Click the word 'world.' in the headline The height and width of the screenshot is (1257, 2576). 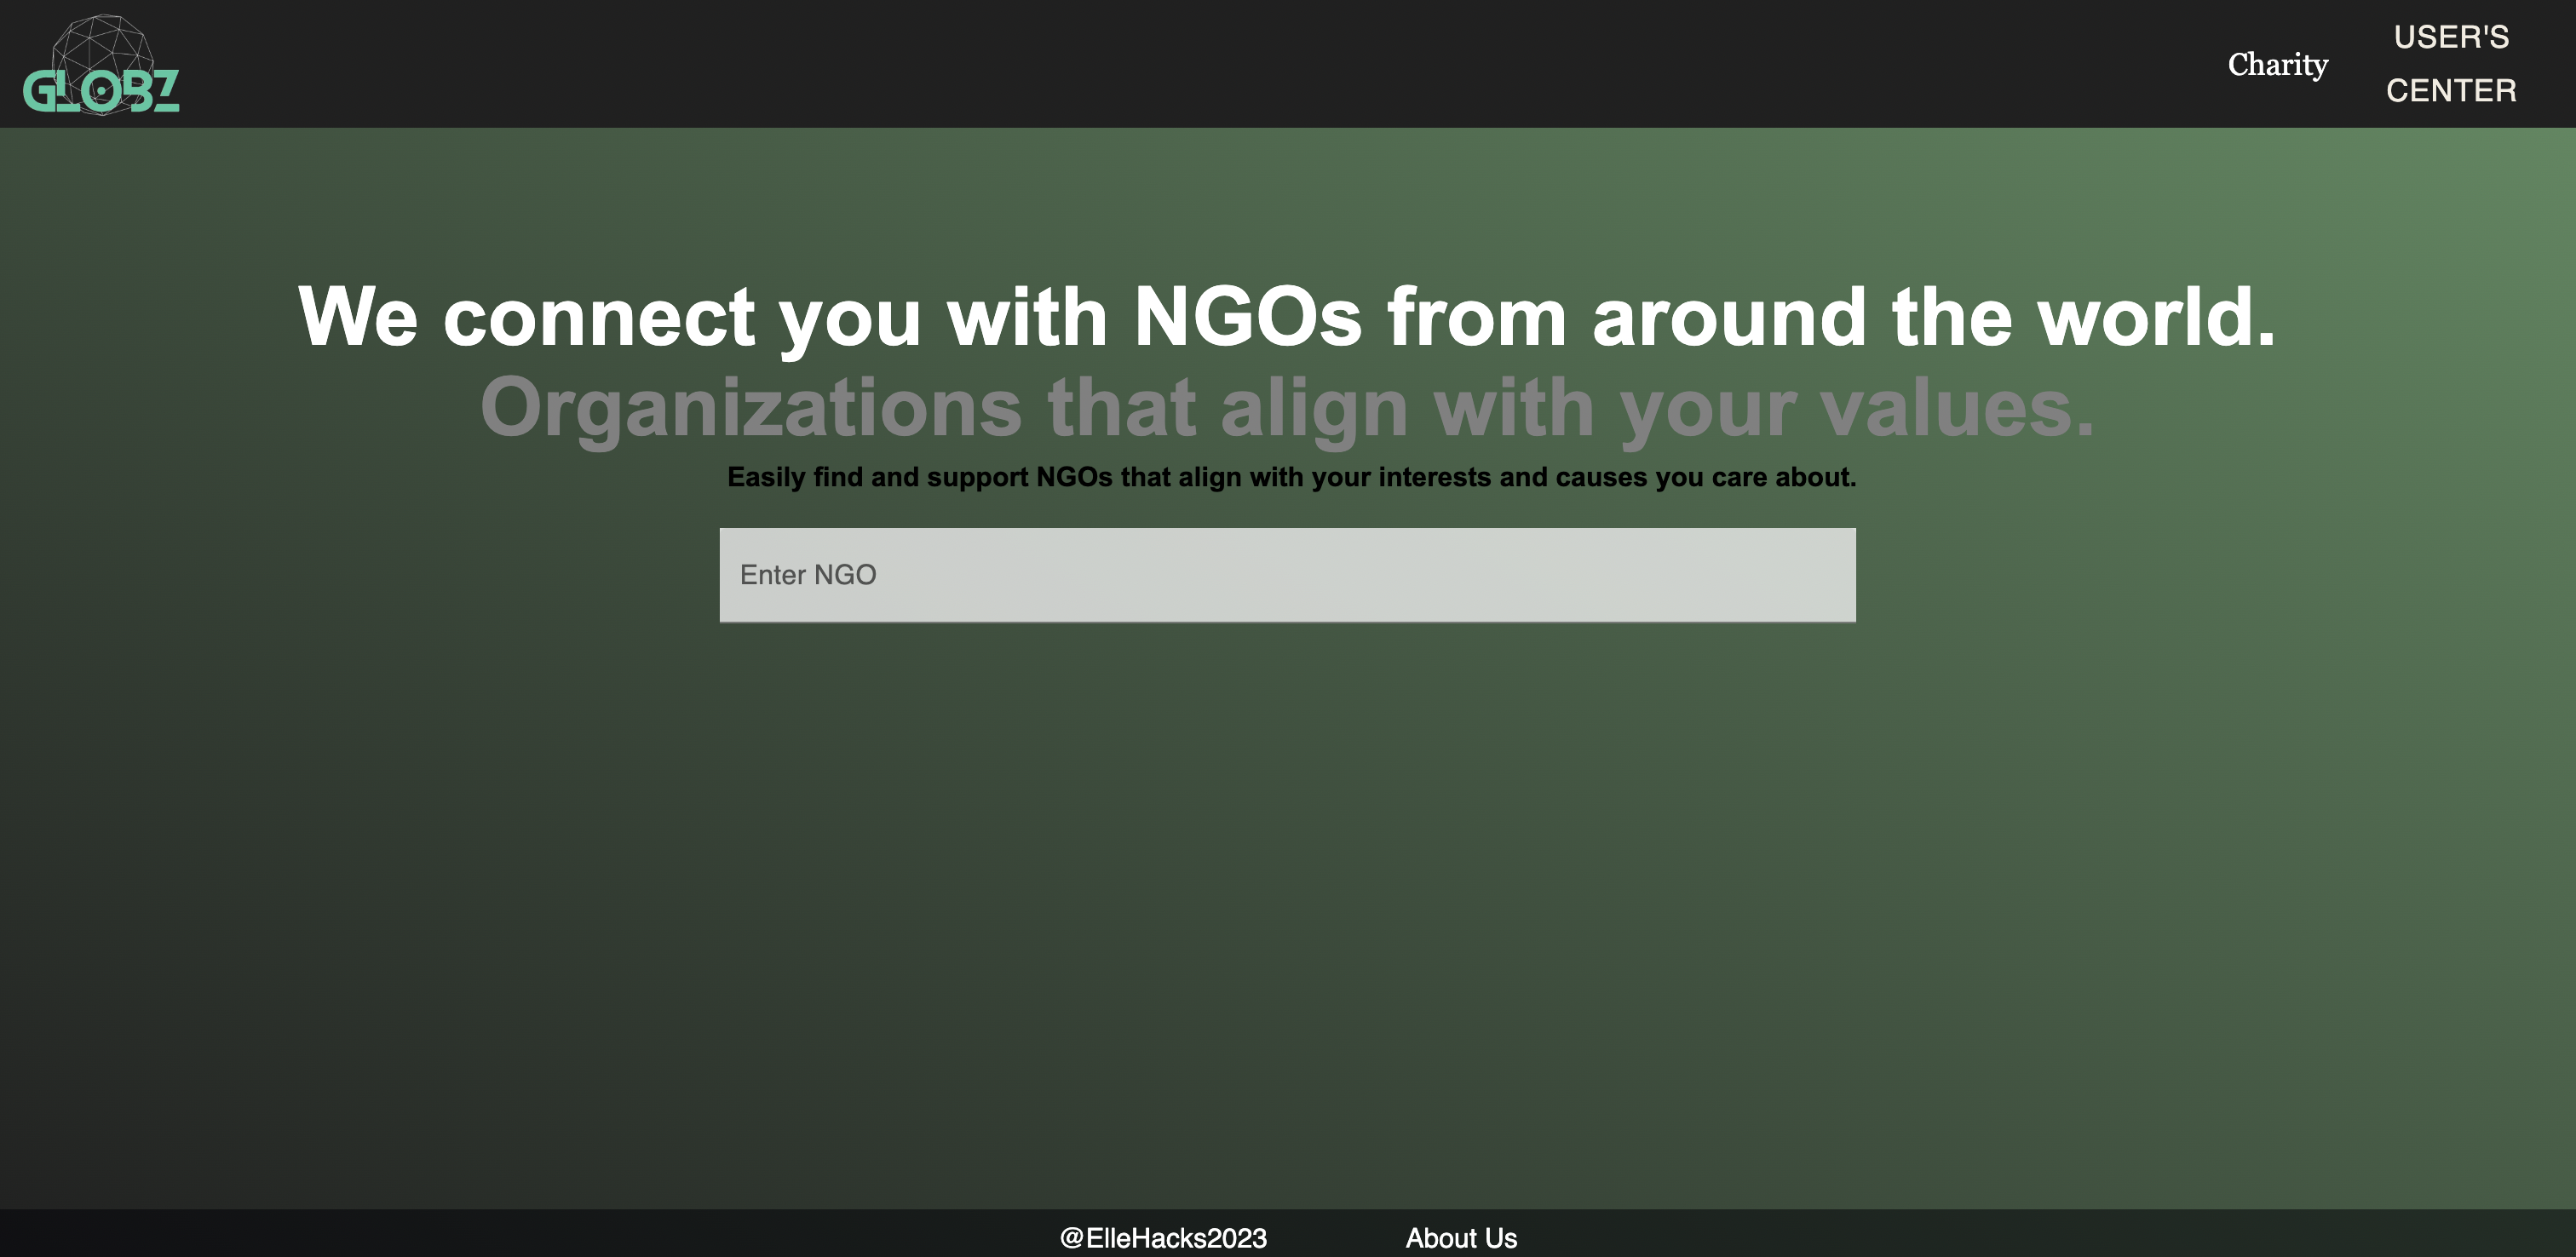pos(2156,317)
